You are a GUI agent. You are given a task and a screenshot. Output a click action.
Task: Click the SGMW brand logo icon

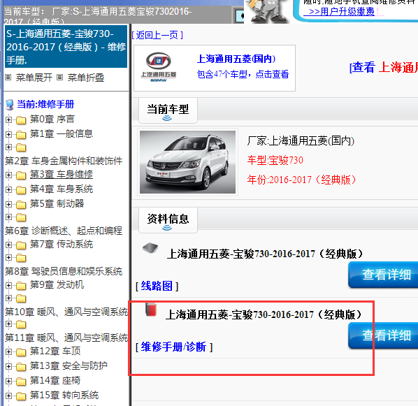(x=159, y=67)
